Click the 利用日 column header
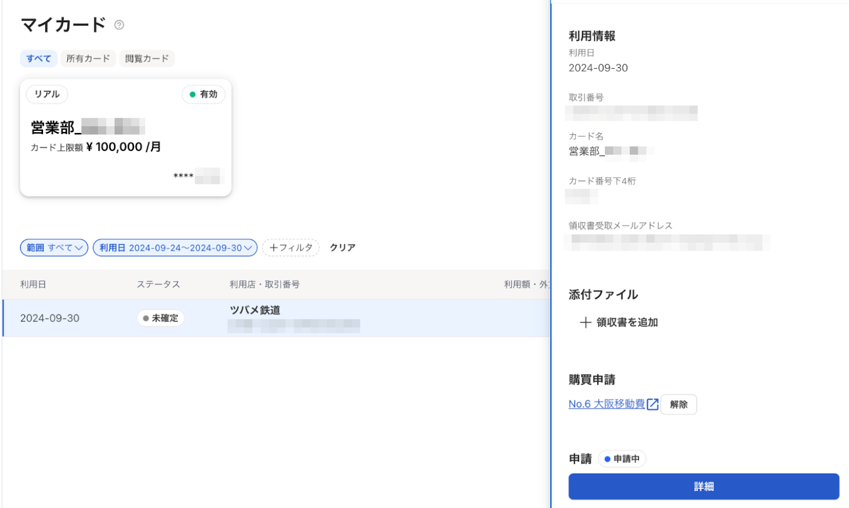 [x=33, y=284]
